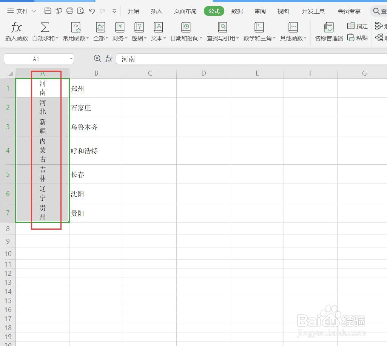The image size is (387, 346).
Task: Click the Select All corner triangle
Action: click(10, 73)
